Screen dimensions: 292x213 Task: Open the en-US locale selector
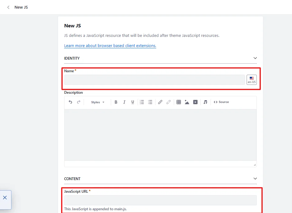[x=252, y=79]
